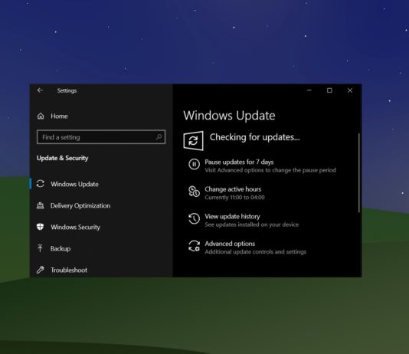Open the Advanced options gear-sync icon
Image resolution: width=409 pixels, height=354 pixels.
(x=194, y=246)
